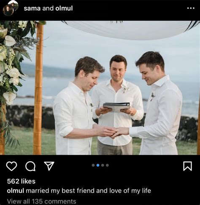Tap the wedding photo to show tags

(x=100, y=88)
